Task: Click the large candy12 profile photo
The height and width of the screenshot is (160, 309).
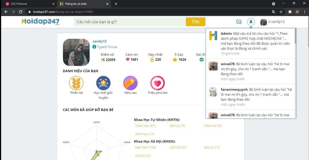Action: pos(76,52)
